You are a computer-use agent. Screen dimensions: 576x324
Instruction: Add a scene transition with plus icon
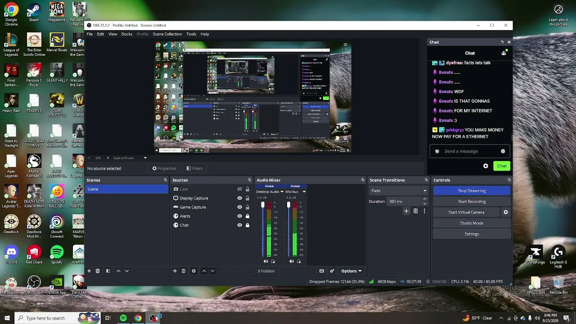[406, 211]
